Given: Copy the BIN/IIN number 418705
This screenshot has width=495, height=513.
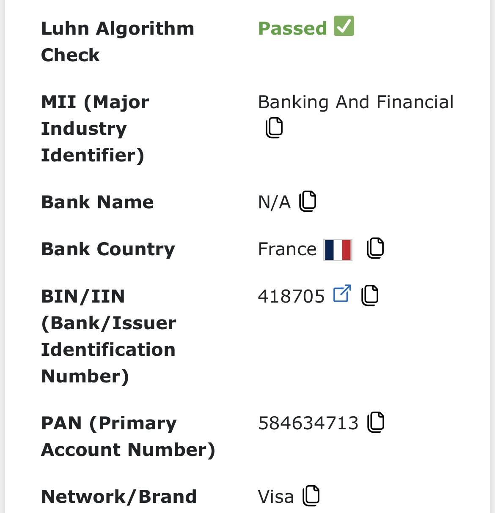Looking at the screenshot, I should point(370,295).
